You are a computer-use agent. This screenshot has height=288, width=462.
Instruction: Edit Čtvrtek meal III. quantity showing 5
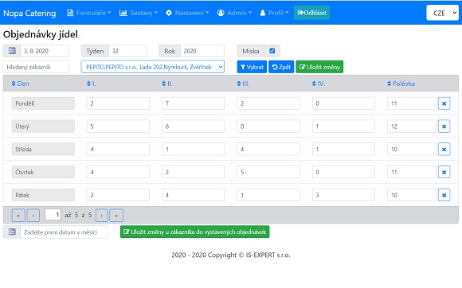pyautogui.click(x=268, y=173)
